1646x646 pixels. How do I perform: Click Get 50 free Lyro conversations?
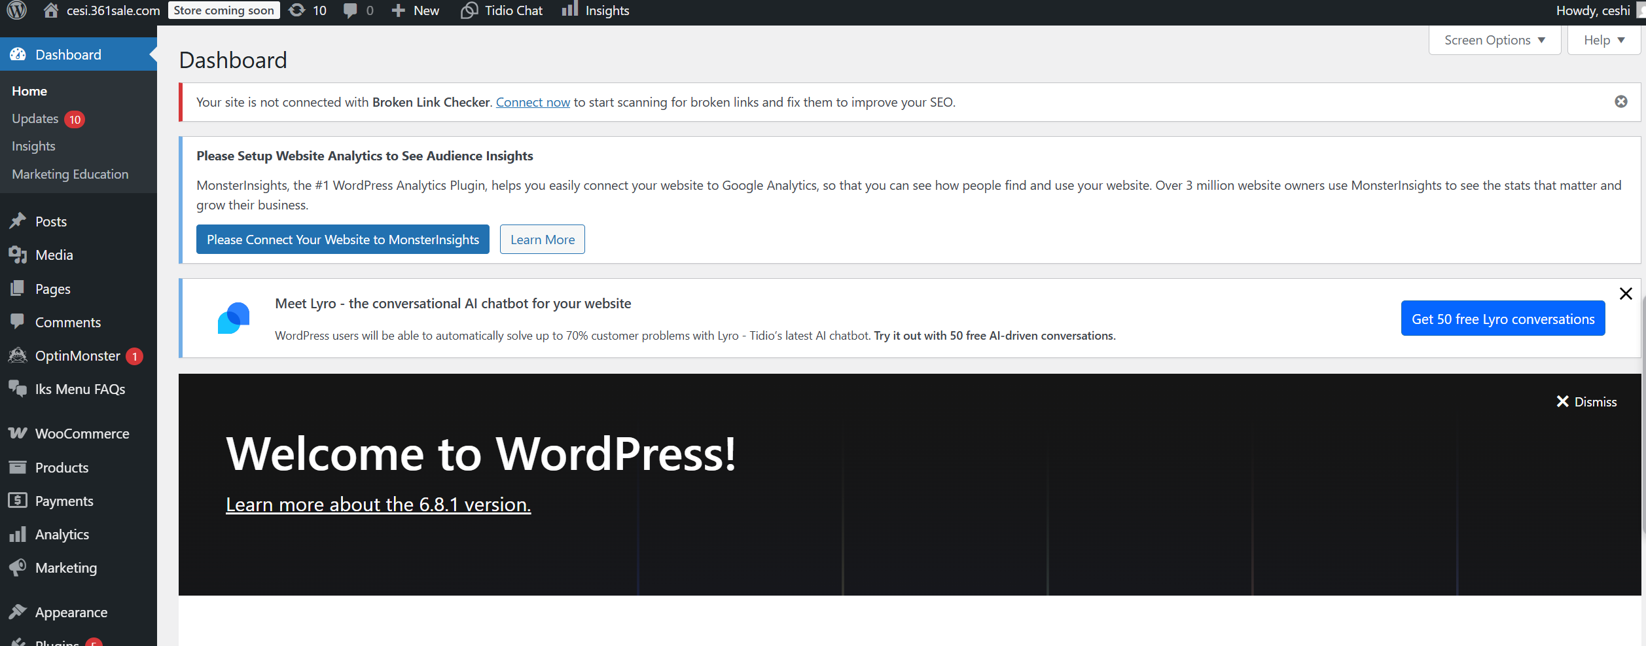click(1503, 319)
